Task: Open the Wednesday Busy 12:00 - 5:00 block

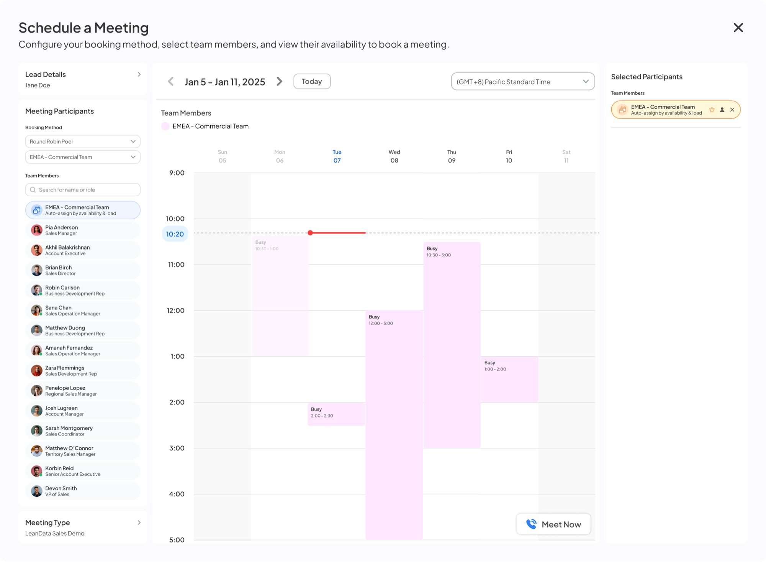Action: [394, 425]
